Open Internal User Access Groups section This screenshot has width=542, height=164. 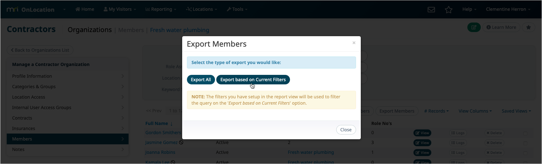(68, 108)
